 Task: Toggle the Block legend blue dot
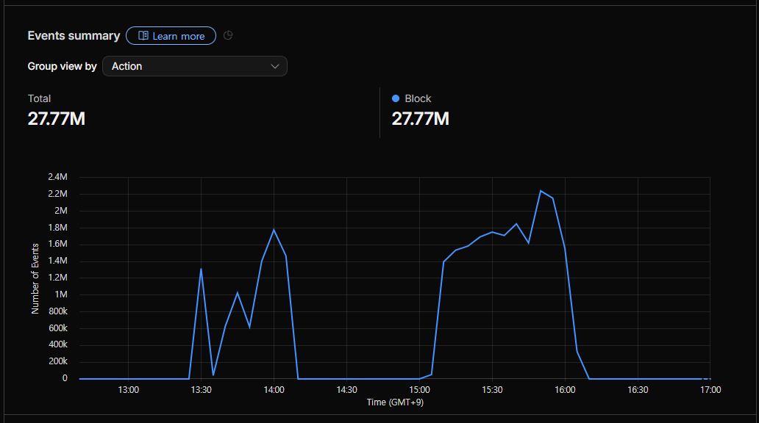click(396, 98)
